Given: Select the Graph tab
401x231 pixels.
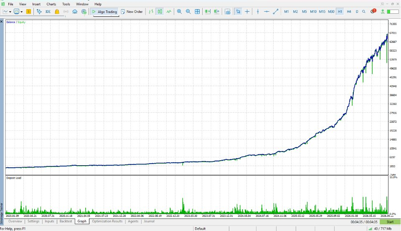Looking at the screenshot, I should (x=82, y=221).
